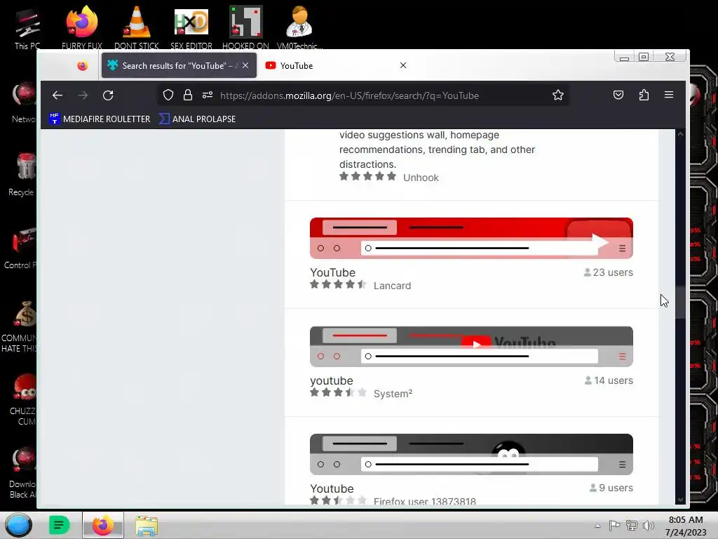Click the Action Center flag tray icon
Viewport: 718px width, 539px height.
tap(614, 526)
